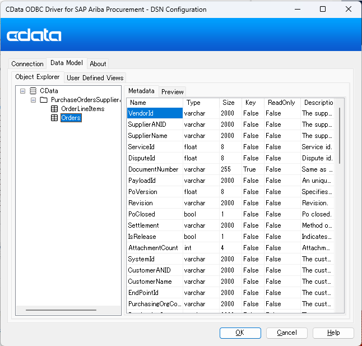Screen dimensions: 362x346
Task: Maximize the DSN Configuration window
Action: click(323, 9)
